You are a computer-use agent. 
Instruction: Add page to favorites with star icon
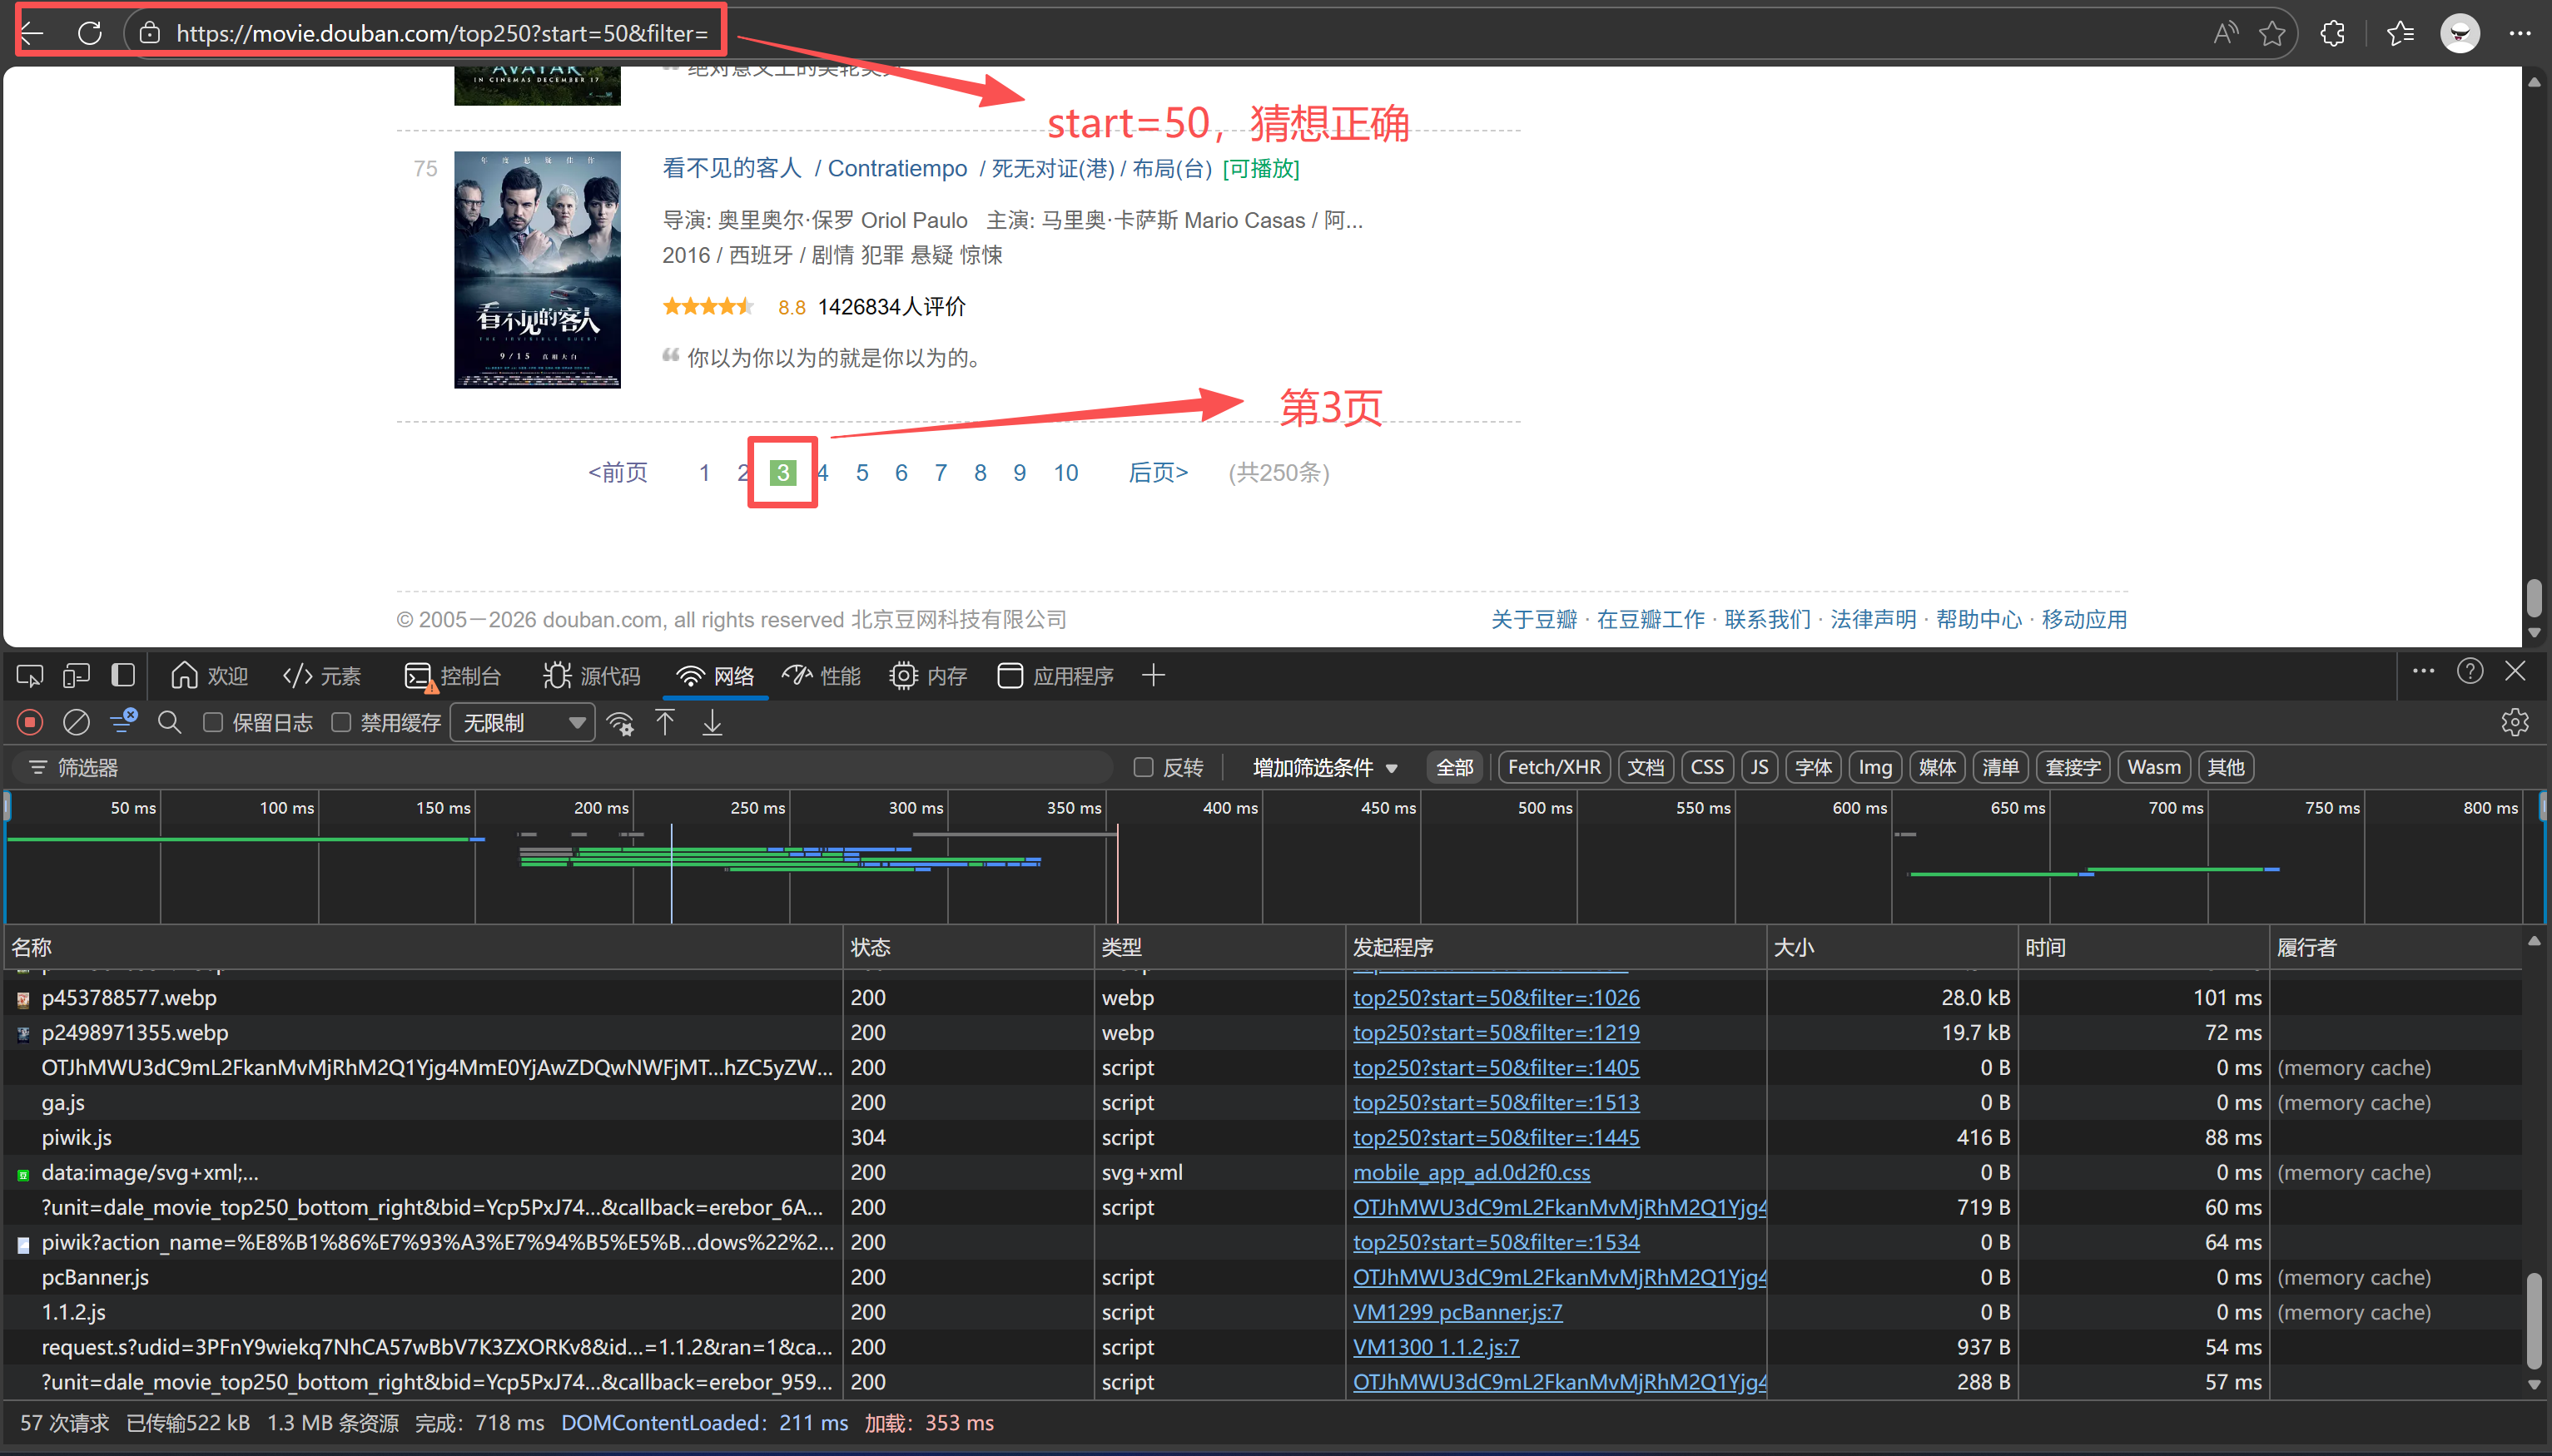2271,33
